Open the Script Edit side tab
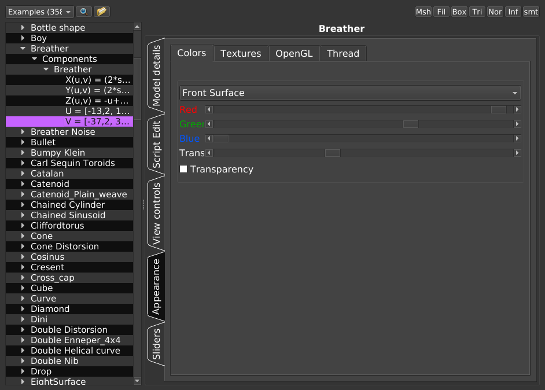Viewport: 545px width, 390px height. [156, 144]
